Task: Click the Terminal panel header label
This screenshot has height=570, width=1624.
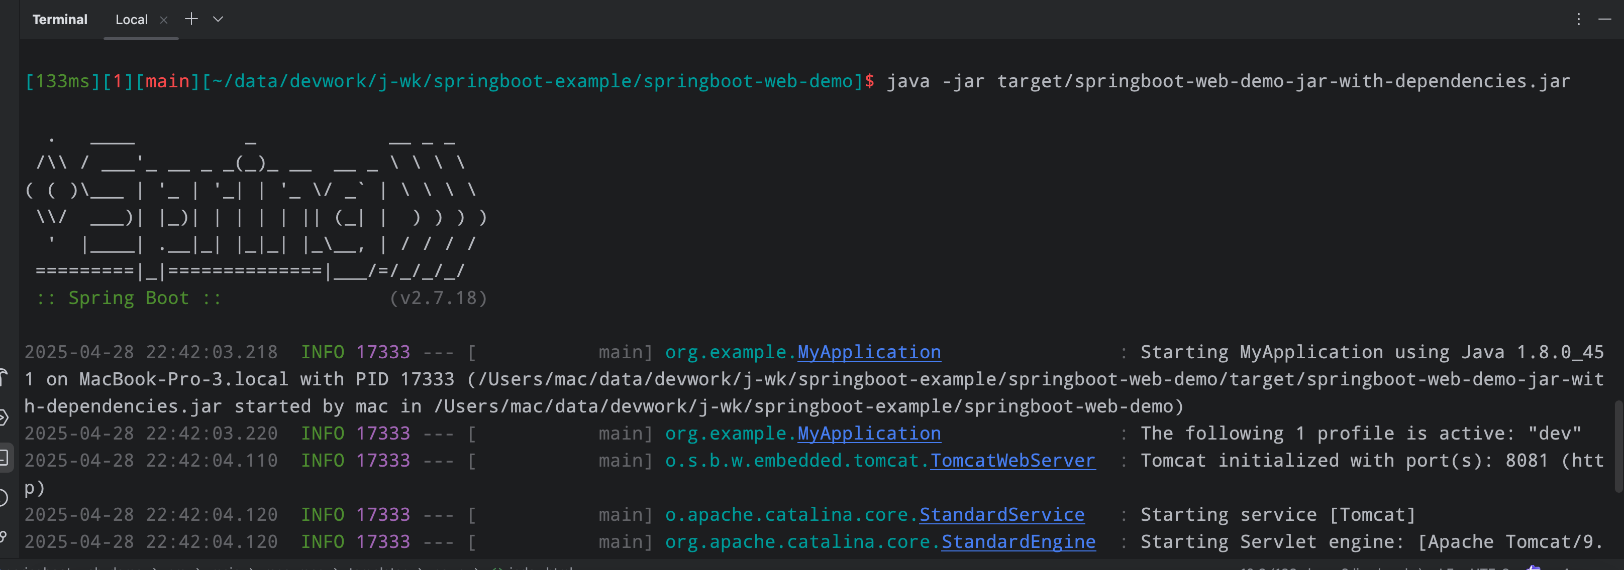Action: (60, 19)
